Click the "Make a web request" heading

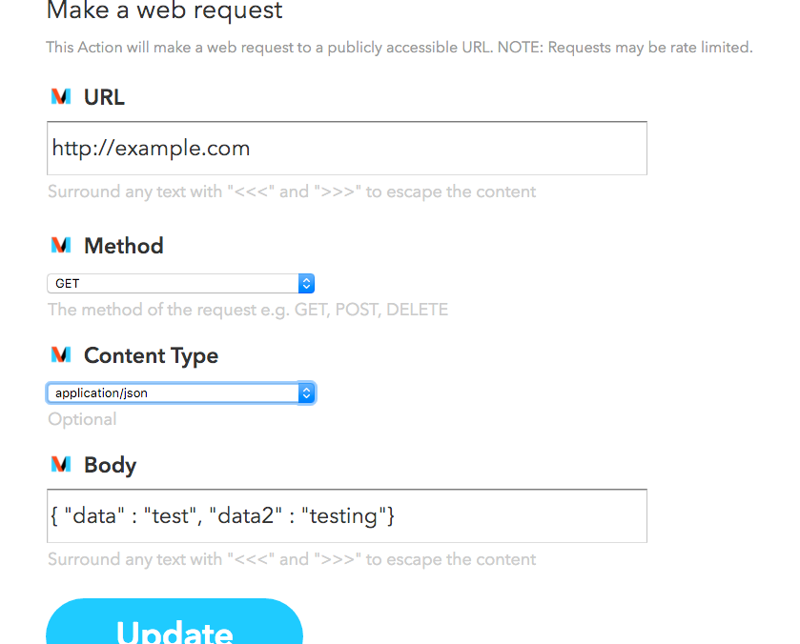click(165, 11)
